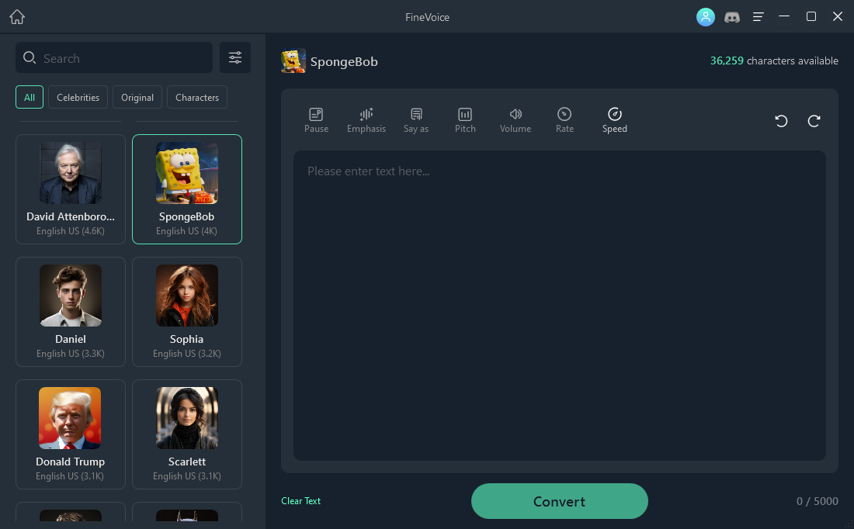Click the Clear Text link
The width and height of the screenshot is (854, 529).
[x=300, y=501]
